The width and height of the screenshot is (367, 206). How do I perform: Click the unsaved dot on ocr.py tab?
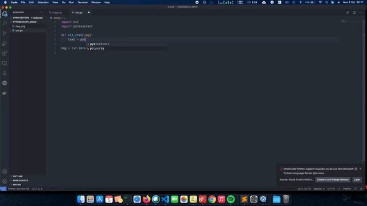click(x=89, y=13)
